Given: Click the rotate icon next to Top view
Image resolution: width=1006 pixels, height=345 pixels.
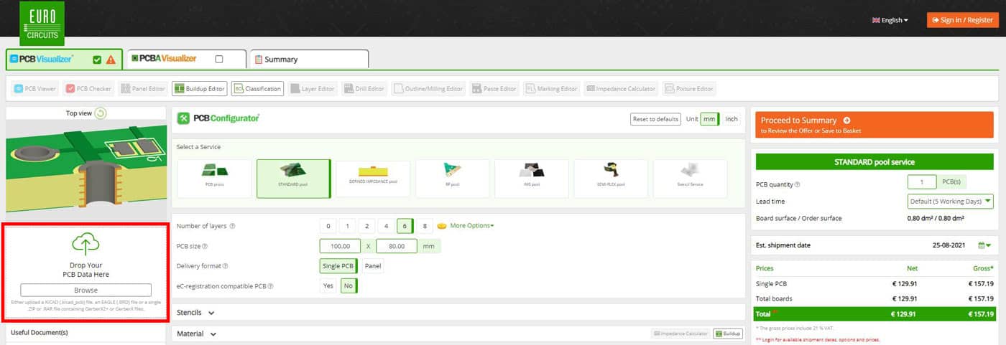Looking at the screenshot, I should tap(101, 113).
